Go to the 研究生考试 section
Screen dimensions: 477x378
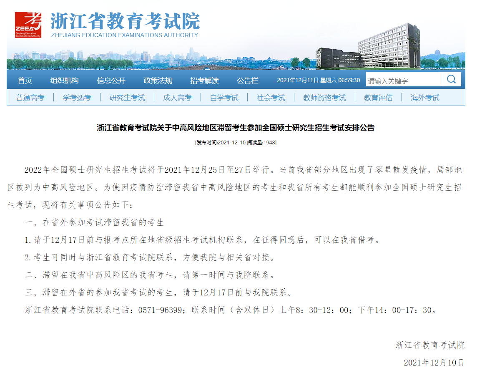click(x=127, y=98)
